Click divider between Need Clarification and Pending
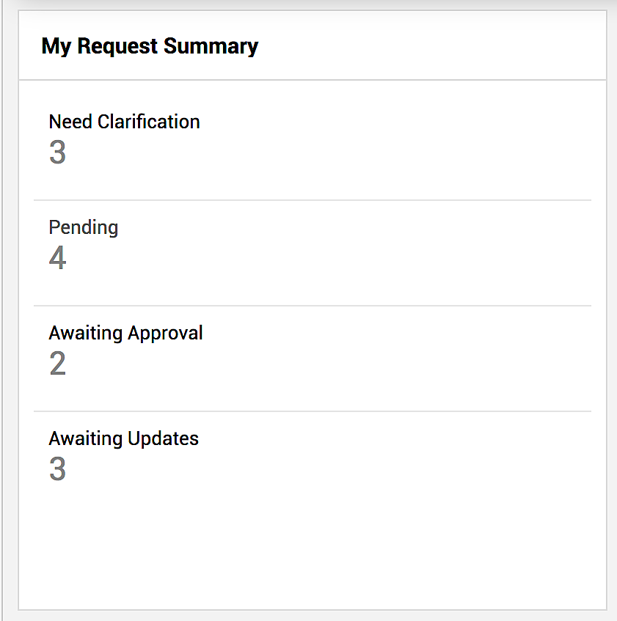Image resolution: width=617 pixels, height=621 pixels. tap(312, 199)
